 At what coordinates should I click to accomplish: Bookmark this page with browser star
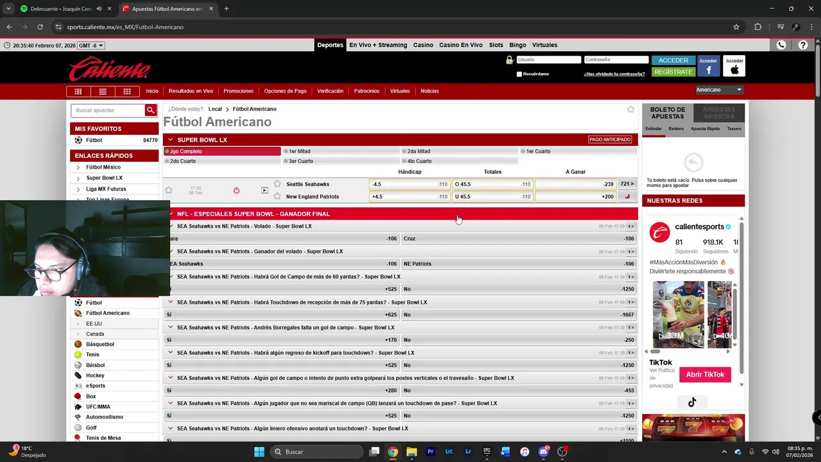(x=736, y=27)
